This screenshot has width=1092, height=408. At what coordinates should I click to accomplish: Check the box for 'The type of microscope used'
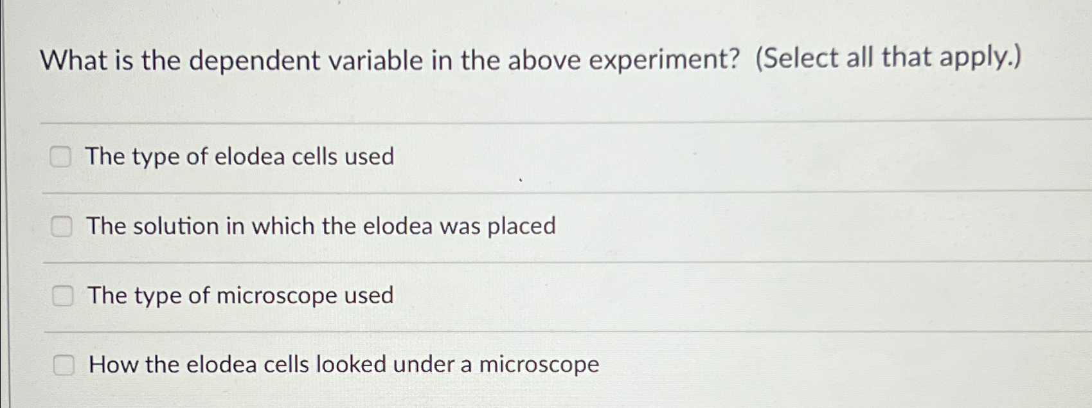62,296
